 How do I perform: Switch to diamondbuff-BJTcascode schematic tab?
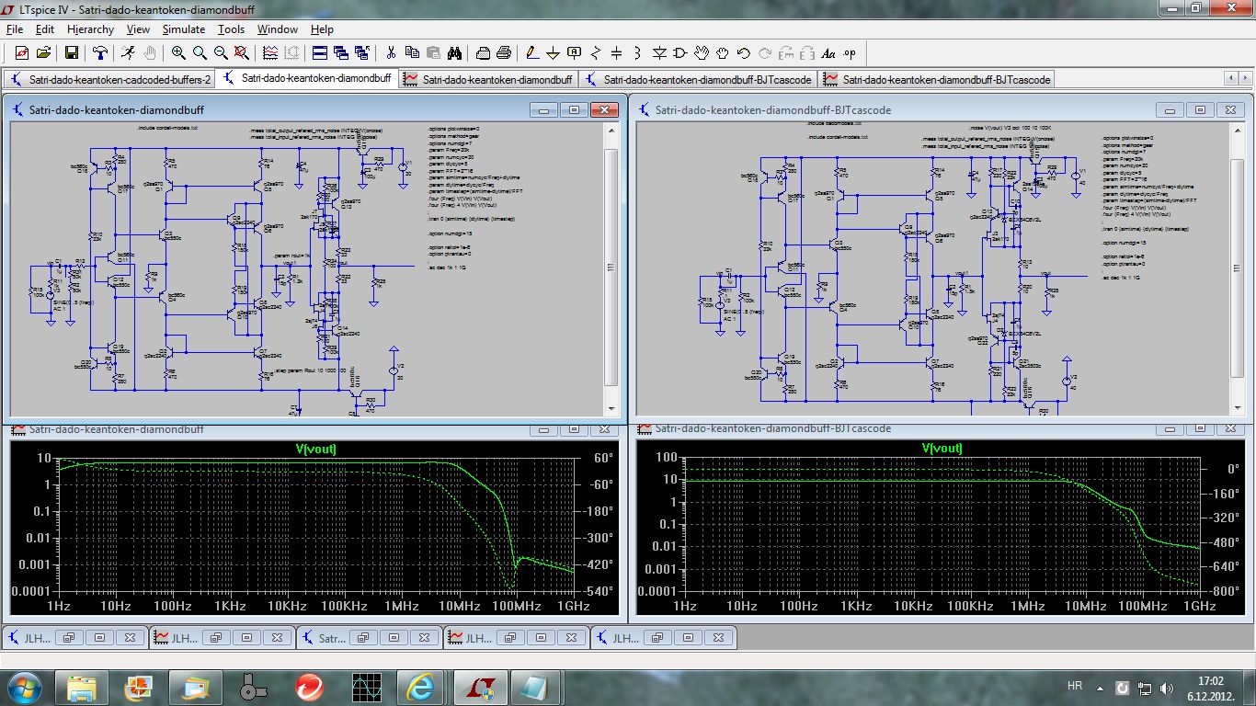click(x=700, y=79)
